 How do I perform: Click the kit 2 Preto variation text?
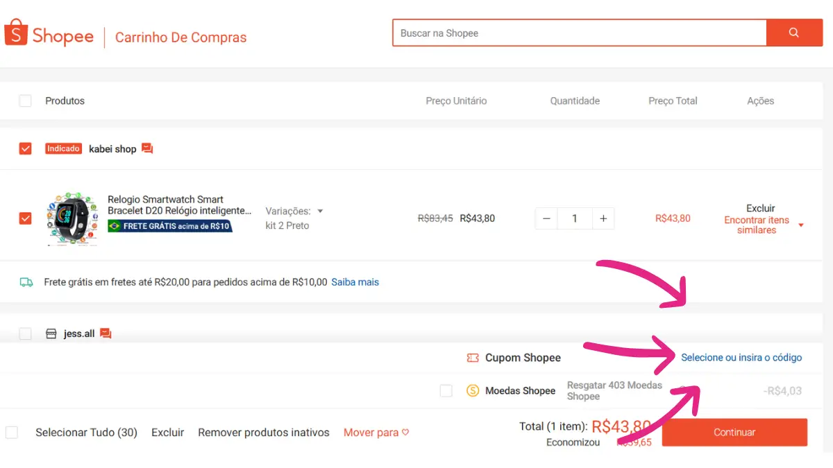point(287,225)
